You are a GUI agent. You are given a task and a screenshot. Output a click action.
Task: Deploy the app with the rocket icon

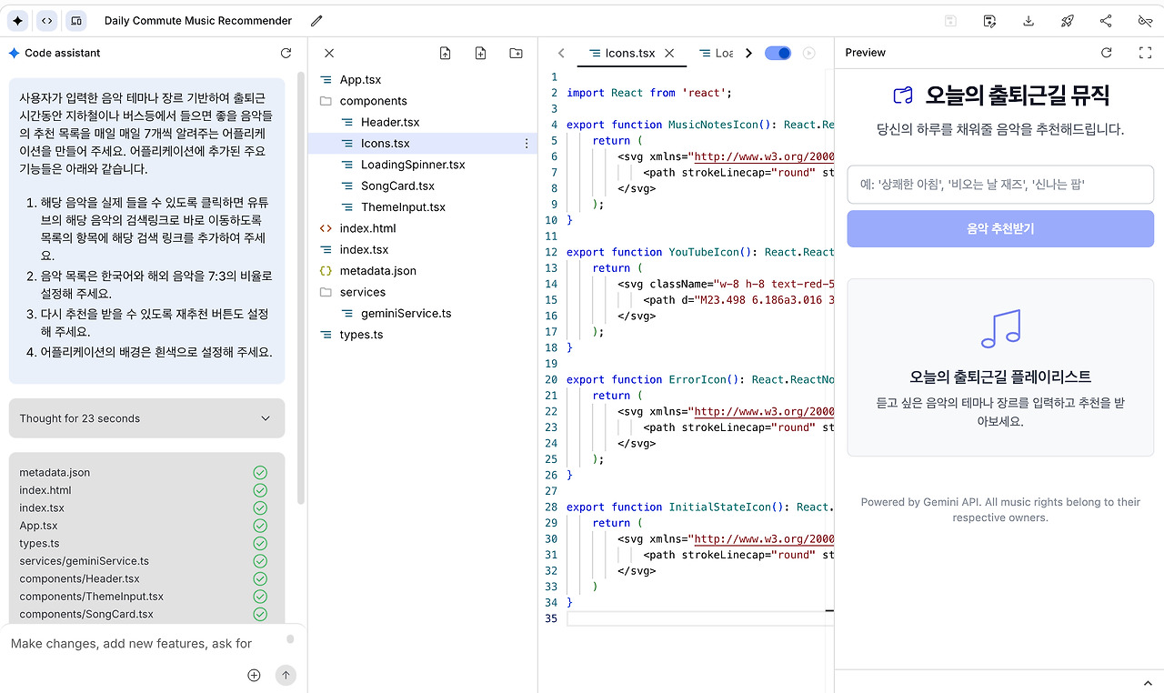pos(1068,21)
